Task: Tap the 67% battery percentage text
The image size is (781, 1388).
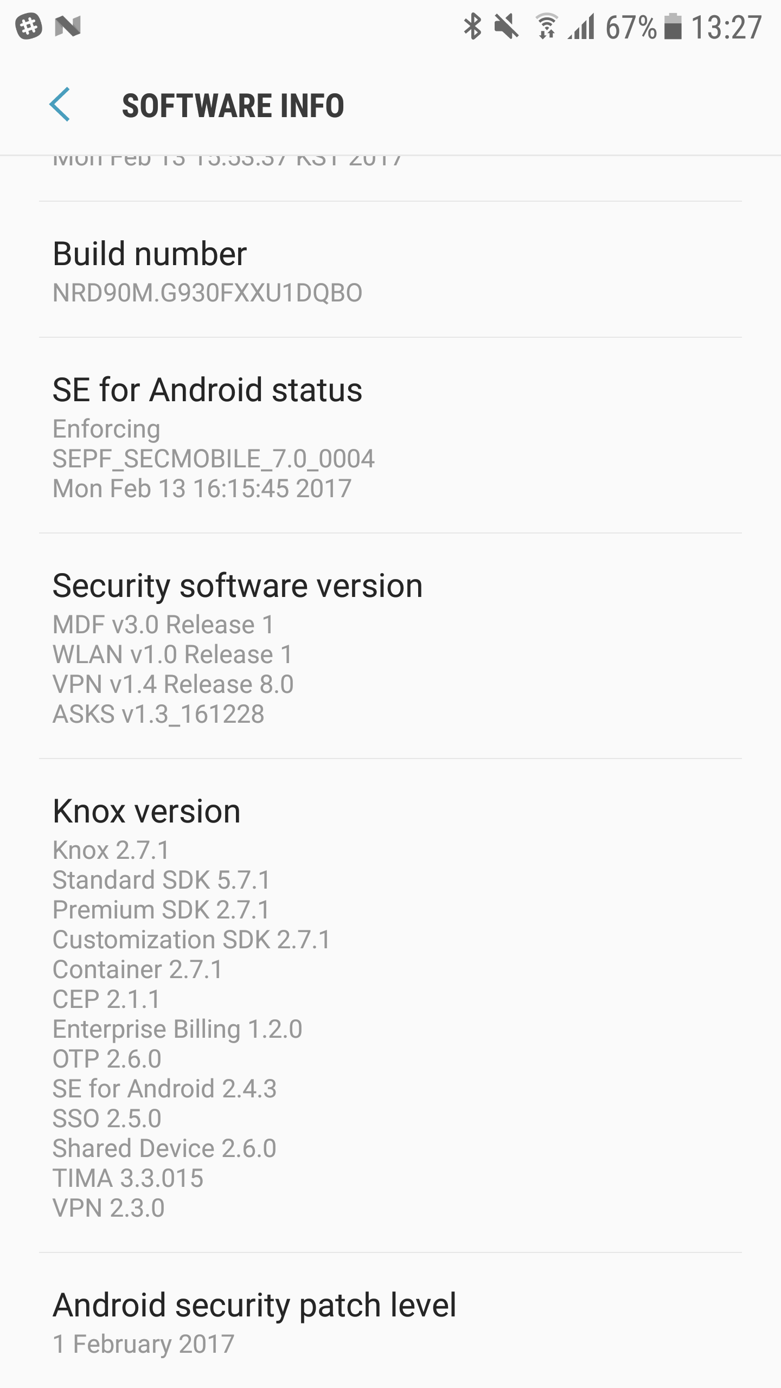Action: click(631, 27)
